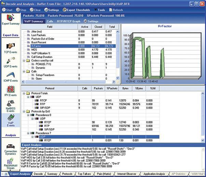
Task: Sort by the Bytes column header
Action: pyautogui.click(x=125, y=88)
